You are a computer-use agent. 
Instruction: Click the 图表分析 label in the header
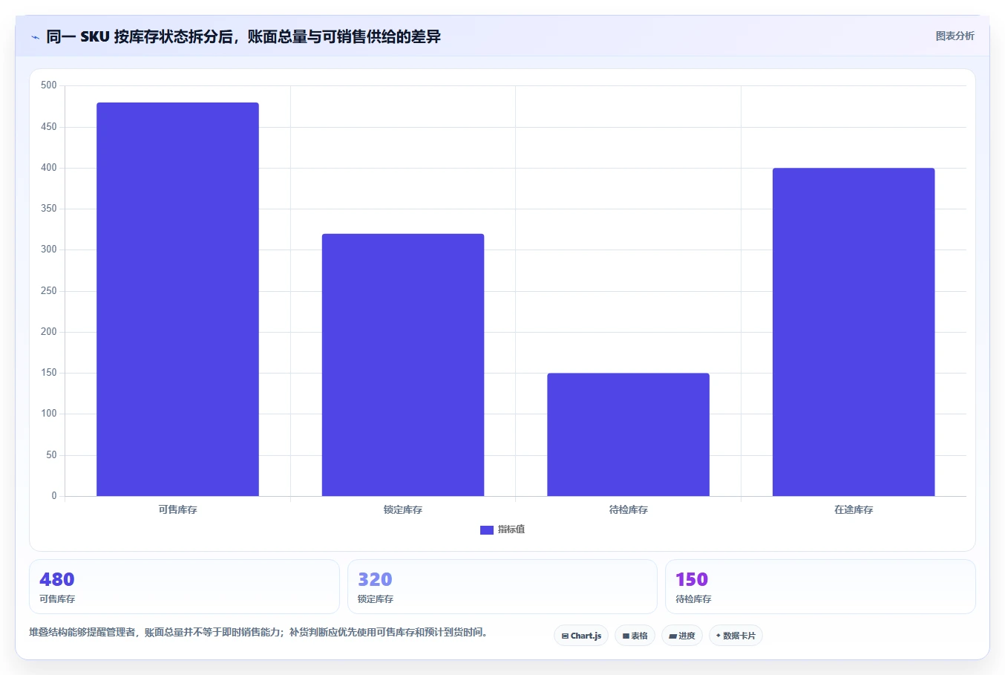coord(955,36)
